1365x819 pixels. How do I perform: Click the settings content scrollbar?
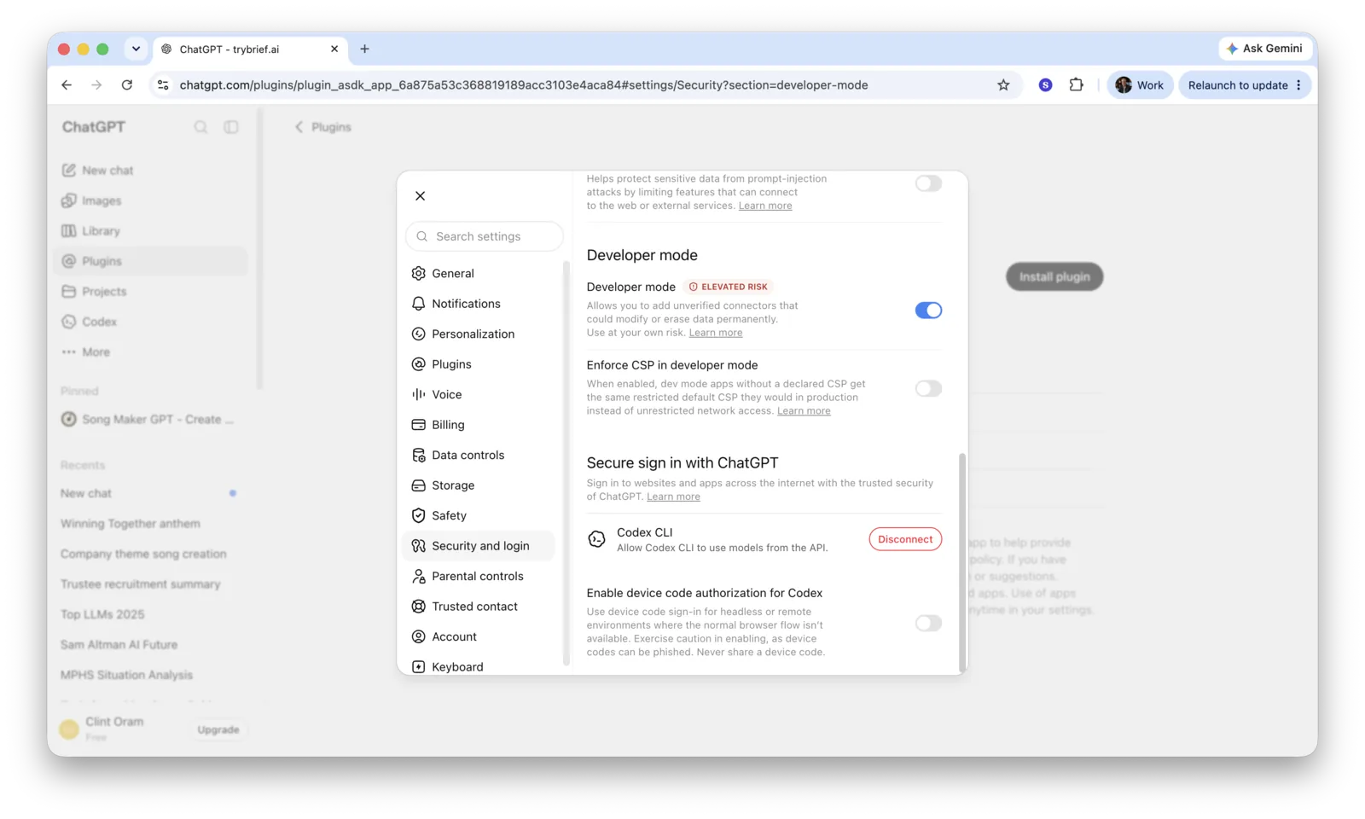point(962,563)
